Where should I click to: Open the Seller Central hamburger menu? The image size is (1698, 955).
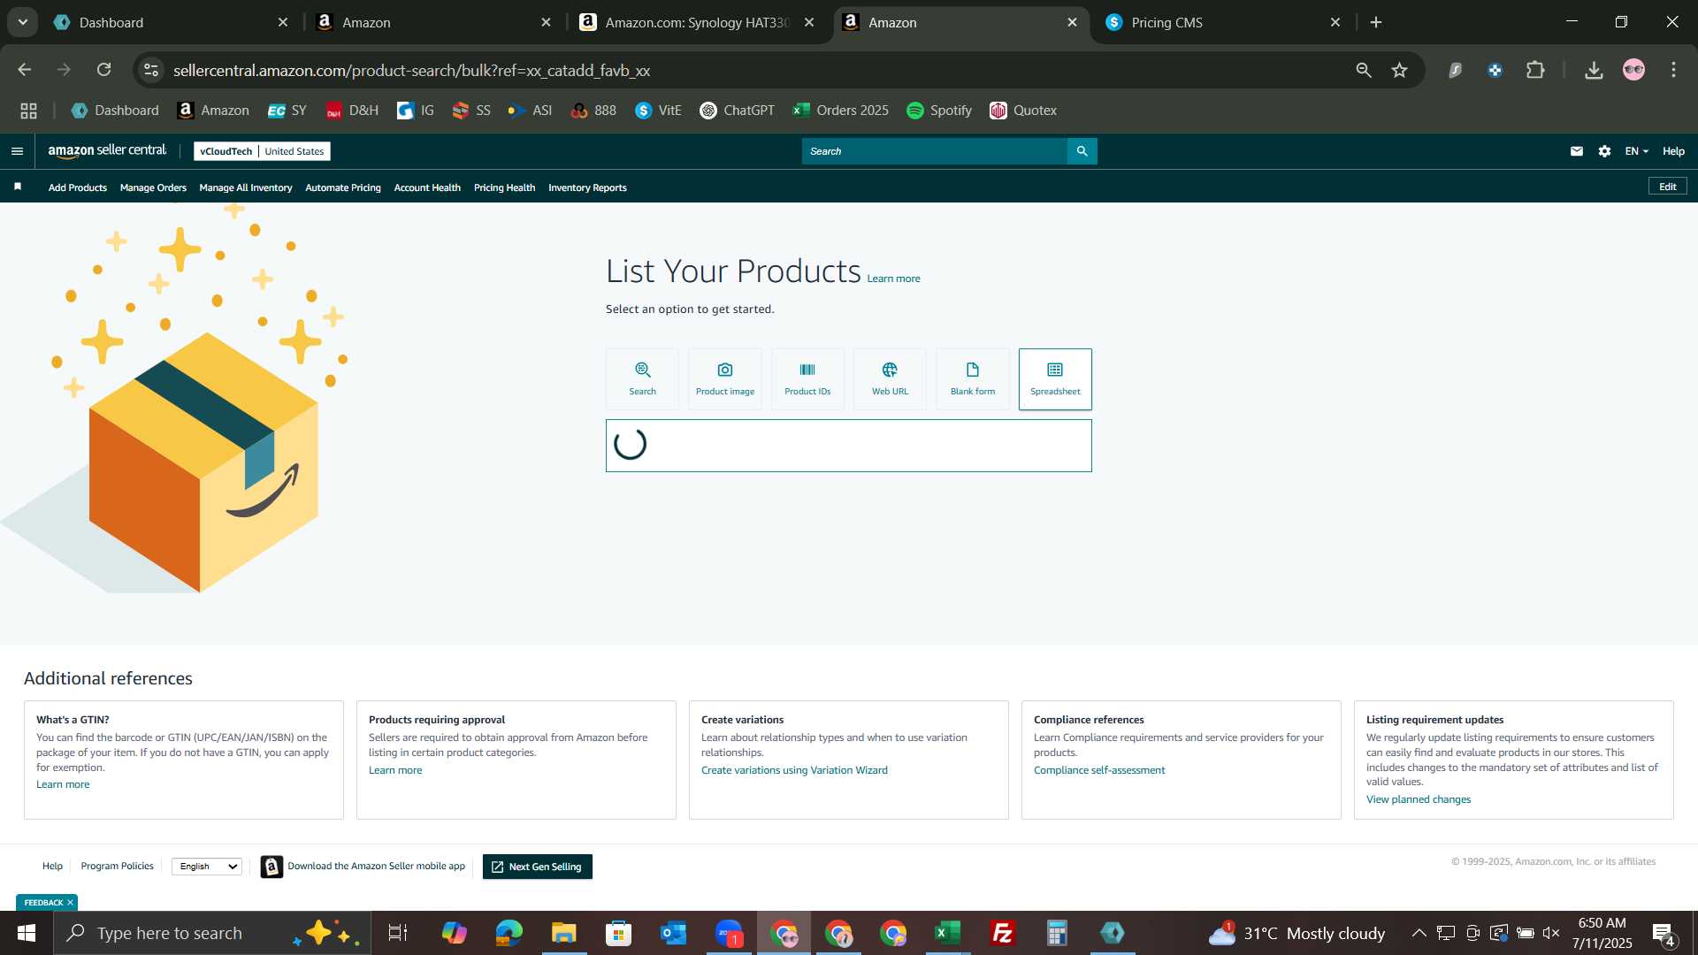pos(17,151)
